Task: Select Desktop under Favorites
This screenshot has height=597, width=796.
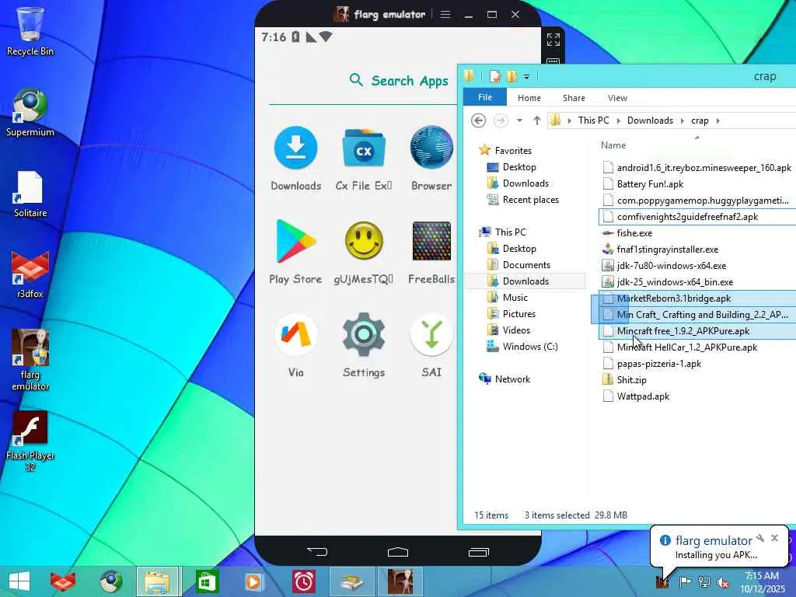Action: pyautogui.click(x=518, y=166)
